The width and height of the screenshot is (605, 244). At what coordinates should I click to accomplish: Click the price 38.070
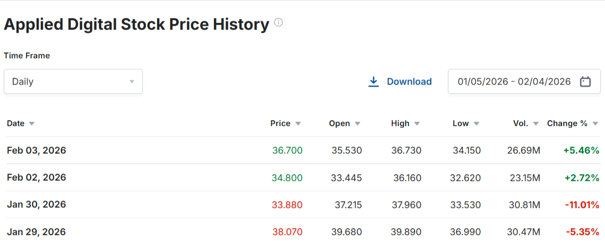(x=288, y=232)
